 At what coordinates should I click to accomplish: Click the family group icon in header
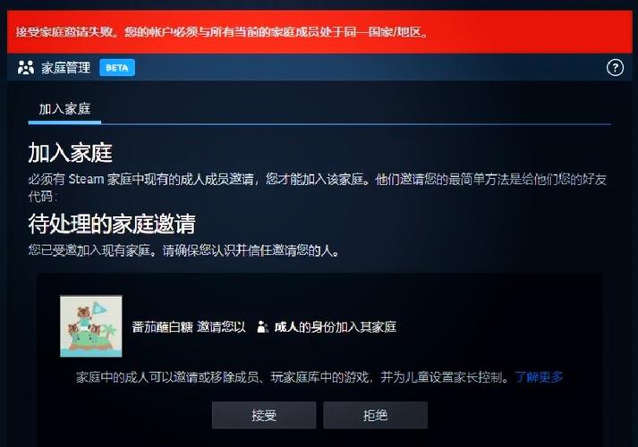[26, 67]
